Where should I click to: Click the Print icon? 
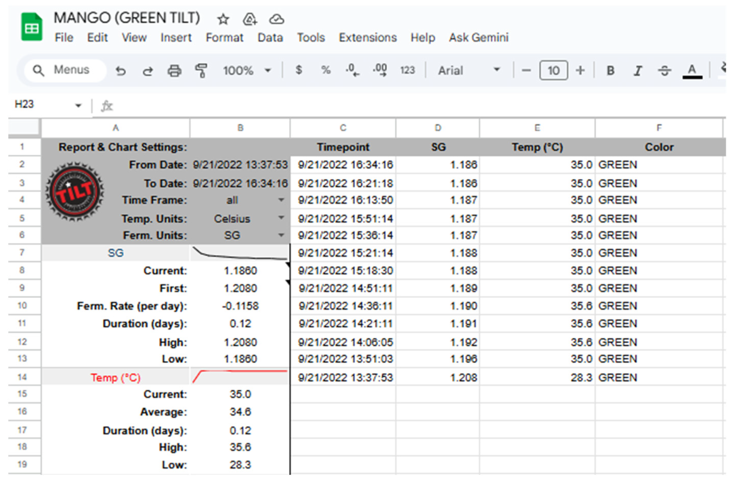(x=174, y=71)
